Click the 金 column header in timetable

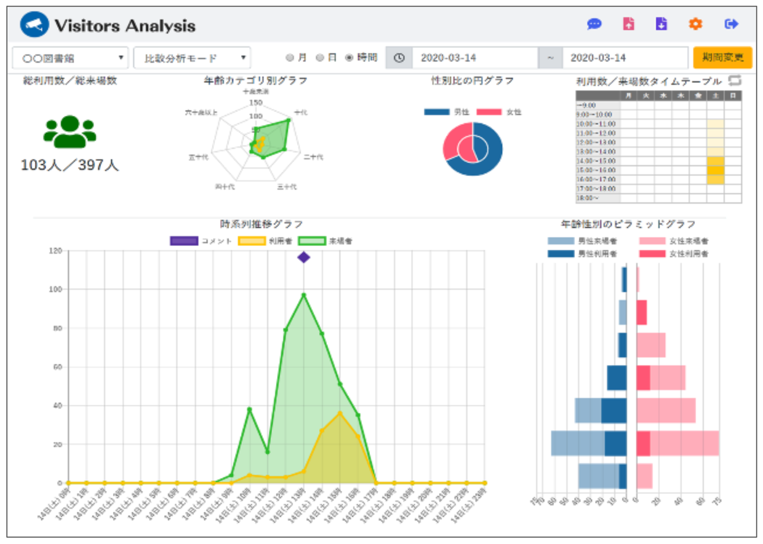pyautogui.click(x=698, y=96)
